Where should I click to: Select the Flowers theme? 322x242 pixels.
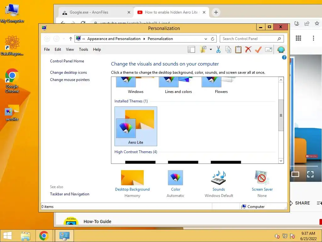tap(221, 85)
